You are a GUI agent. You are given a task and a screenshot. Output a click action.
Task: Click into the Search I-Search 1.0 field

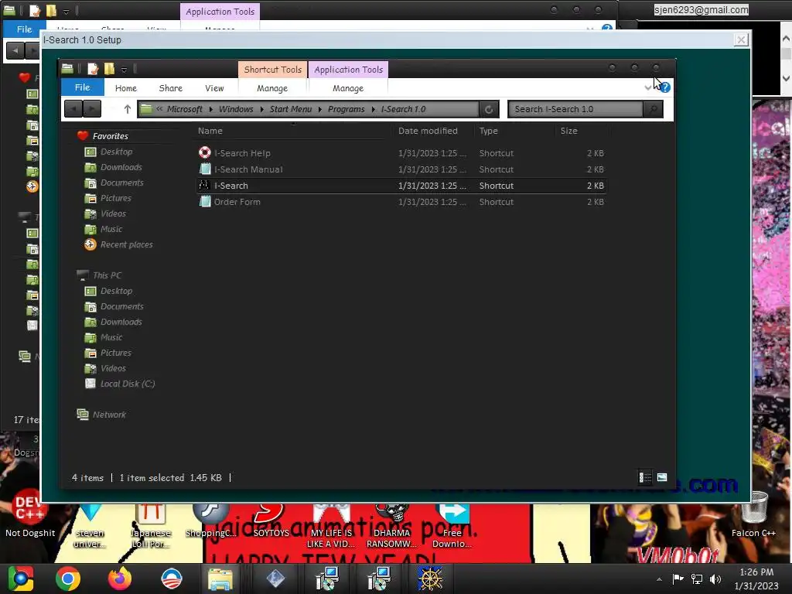(x=575, y=109)
